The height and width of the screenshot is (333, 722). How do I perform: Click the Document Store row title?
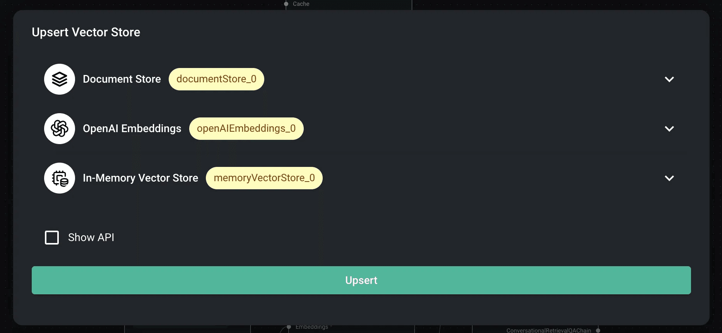tap(122, 79)
